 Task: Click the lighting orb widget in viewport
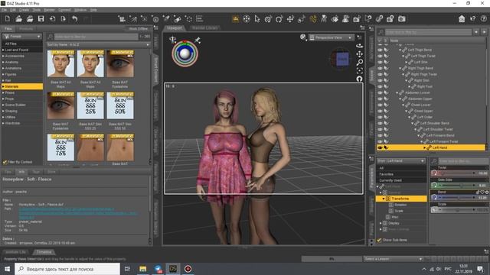pos(185,53)
